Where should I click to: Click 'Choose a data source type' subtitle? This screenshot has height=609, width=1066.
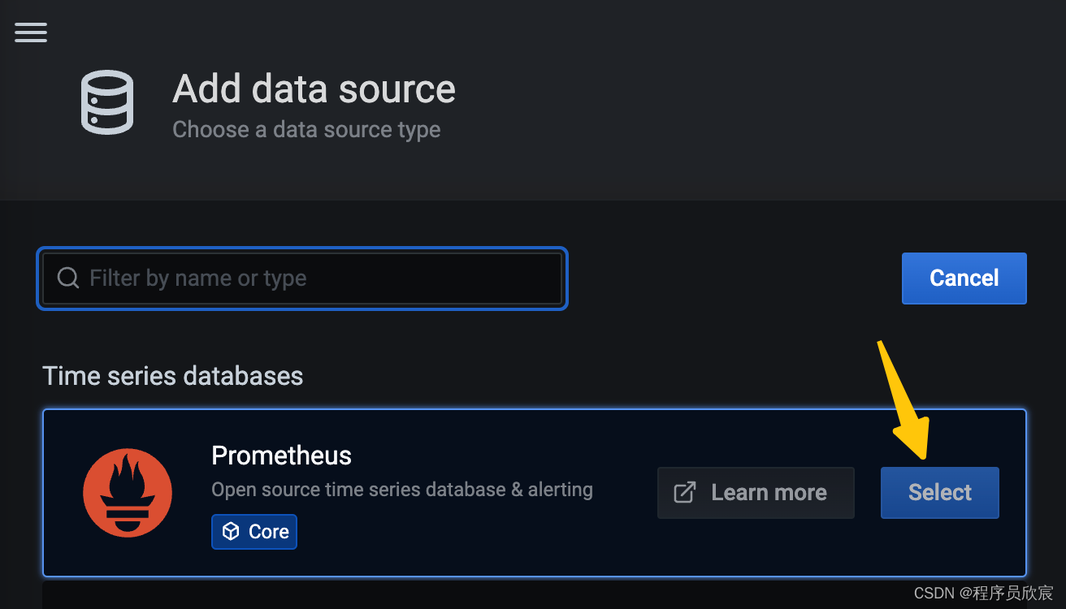pyautogui.click(x=306, y=130)
